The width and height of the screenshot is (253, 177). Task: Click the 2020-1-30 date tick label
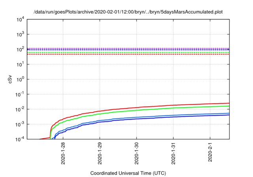[136, 153]
